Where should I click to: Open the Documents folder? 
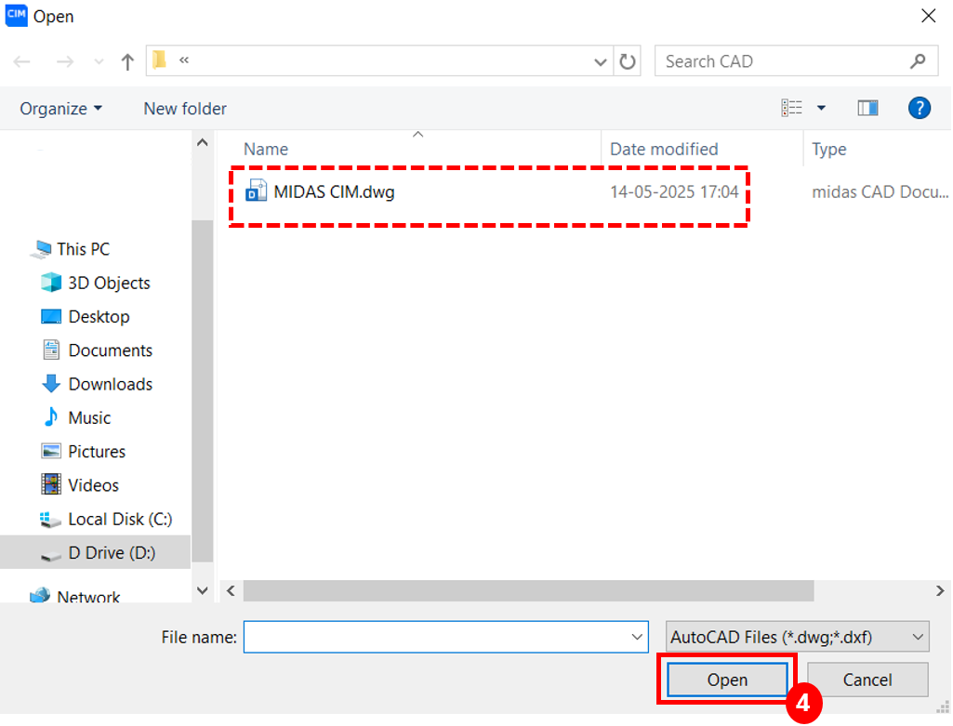tap(110, 350)
